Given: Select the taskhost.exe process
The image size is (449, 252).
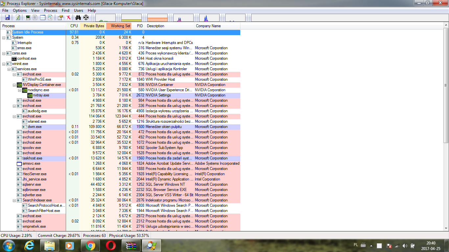Looking at the screenshot, I should pyautogui.click(x=120, y=158).
